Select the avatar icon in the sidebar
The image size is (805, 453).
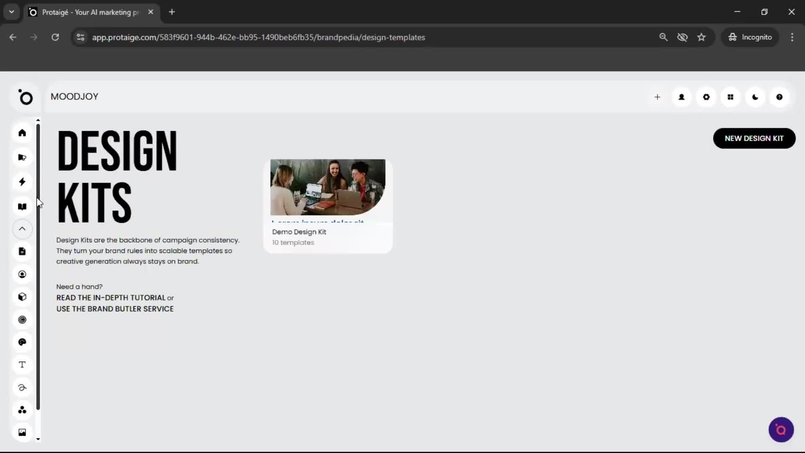coord(22,274)
